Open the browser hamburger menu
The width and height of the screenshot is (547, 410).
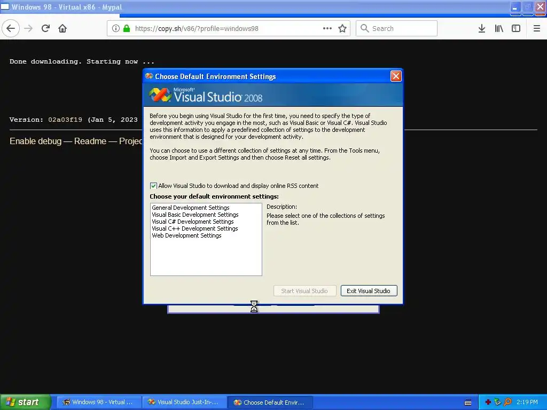click(x=537, y=28)
